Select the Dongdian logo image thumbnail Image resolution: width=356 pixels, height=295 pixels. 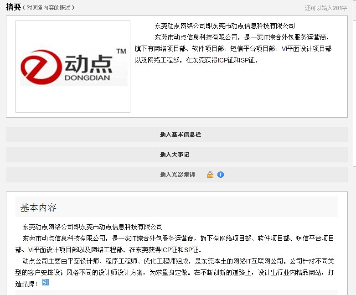coord(73,67)
